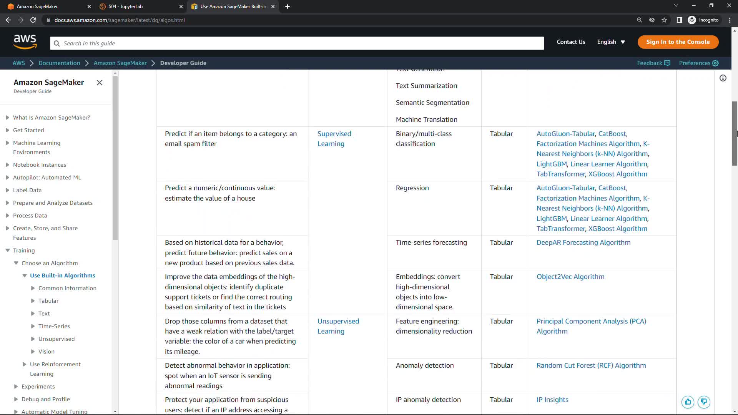The image size is (738, 415).
Task: Open the page info circle icon
Action: click(x=723, y=78)
